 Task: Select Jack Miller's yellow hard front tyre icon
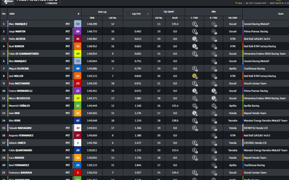[x=195, y=76]
